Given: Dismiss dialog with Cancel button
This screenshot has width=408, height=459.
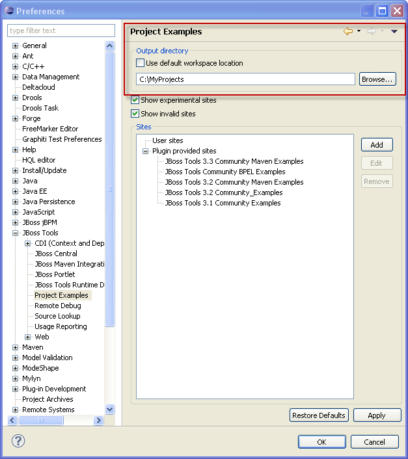Looking at the screenshot, I should (x=375, y=441).
